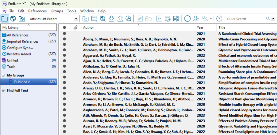The image size is (277, 135).
Task: Switch to Online Search Mode globe icon
Action: [13, 19]
